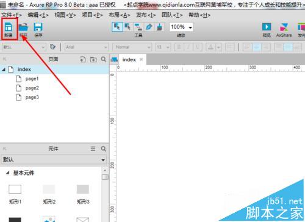Add a new page in Pages panel

[x=83, y=59]
